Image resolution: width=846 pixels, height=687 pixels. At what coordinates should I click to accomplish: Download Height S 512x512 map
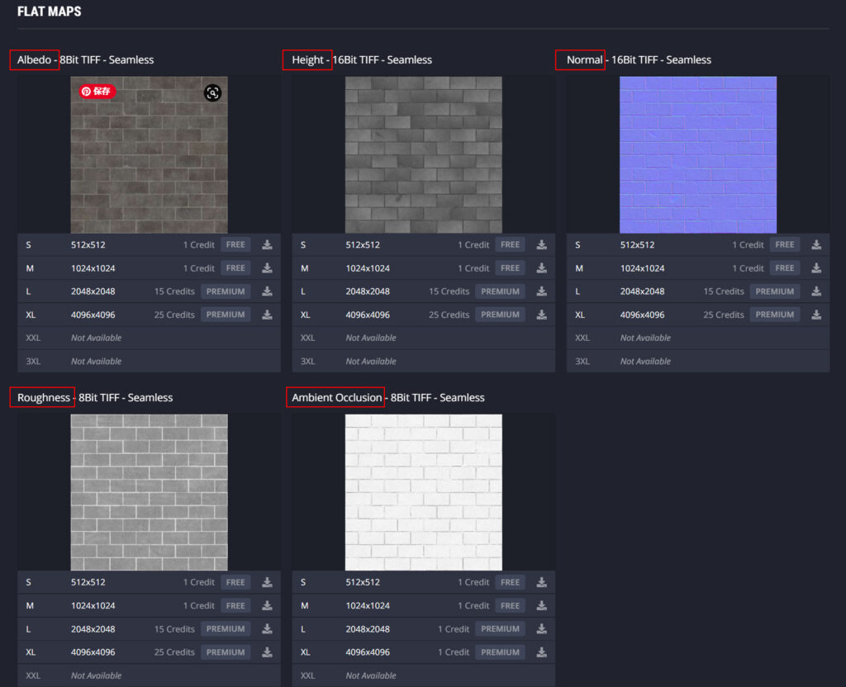[542, 244]
